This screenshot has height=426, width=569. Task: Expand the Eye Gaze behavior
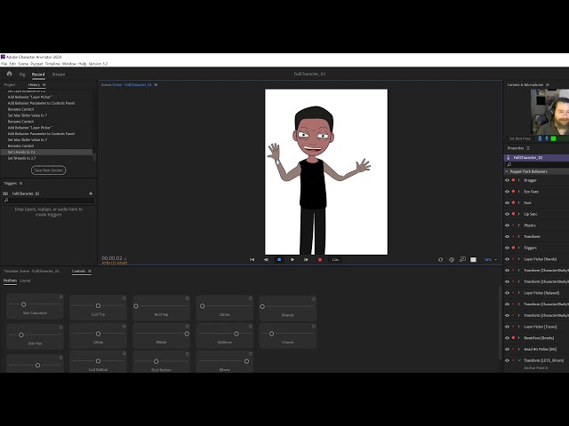519,192
